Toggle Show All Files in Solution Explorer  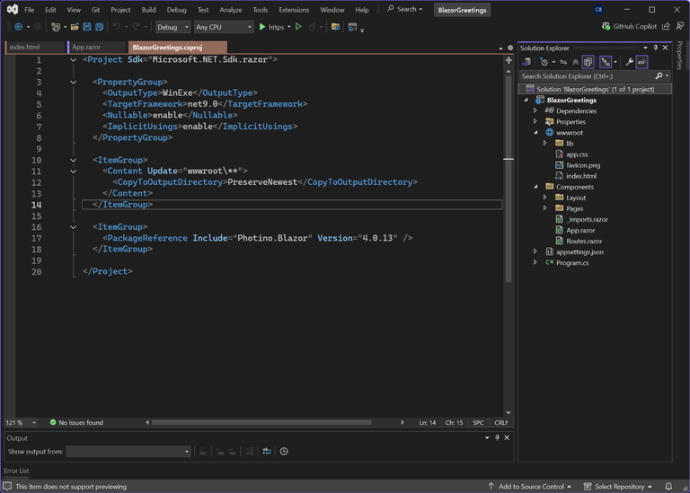(x=588, y=62)
